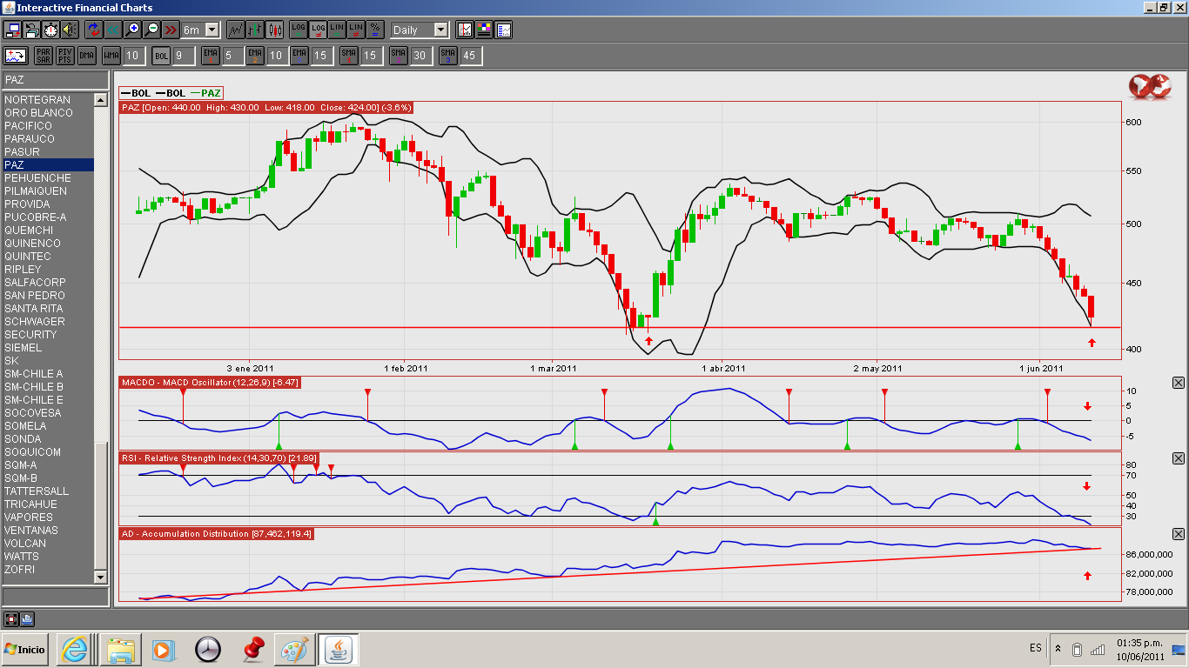Click the teal double-left arrows icon
Image resolution: width=1189 pixels, height=668 pixels.
coord(113,30)
